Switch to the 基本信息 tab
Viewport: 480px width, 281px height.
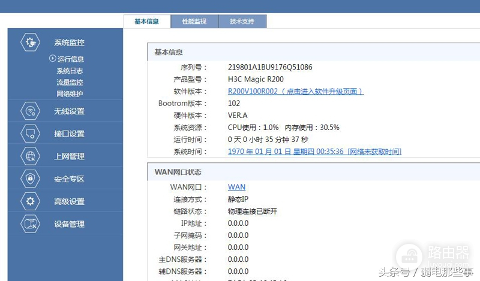click(x=146, y=22)
